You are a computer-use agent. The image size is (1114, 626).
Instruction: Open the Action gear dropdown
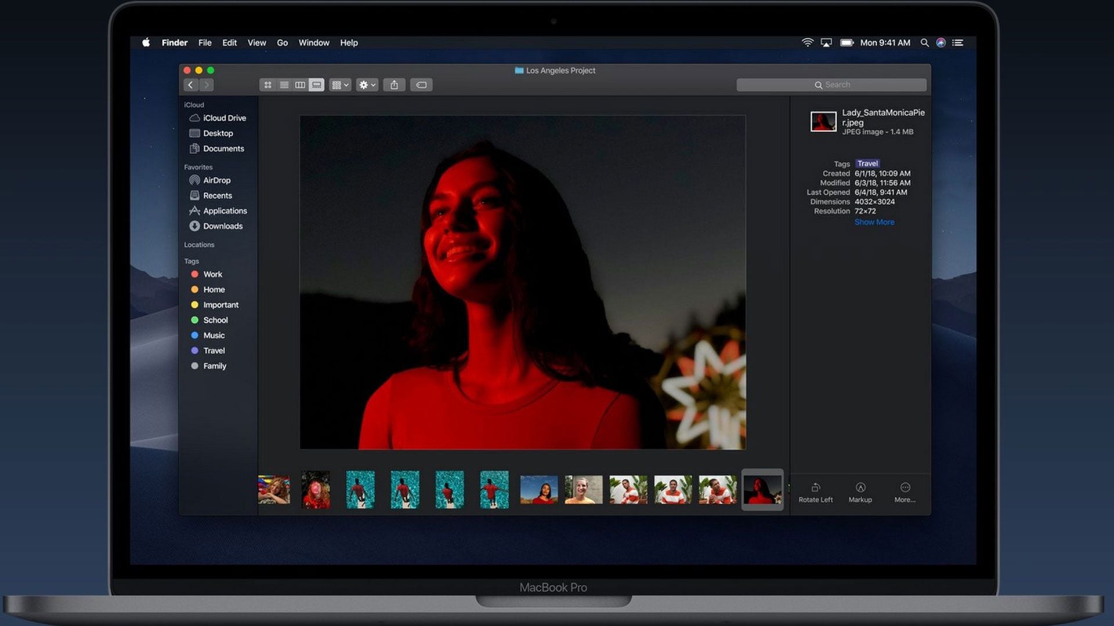(x=367, y=85)
